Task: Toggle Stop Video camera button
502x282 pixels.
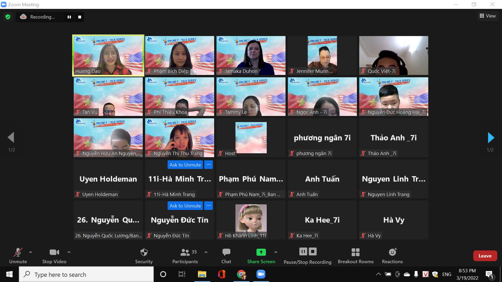Action: tap(54, 252)
